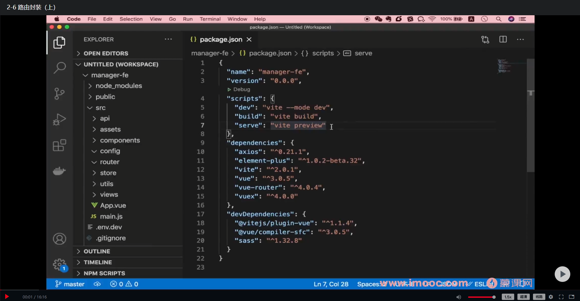The width and height of the screenshot is (580, 301).
Task: Open the Run and Debug view
Action: (59, 119)
